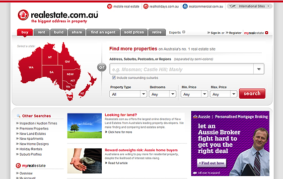Select Western Australia on the map
The width and height of the screenshot is (283, 179).
31,67
